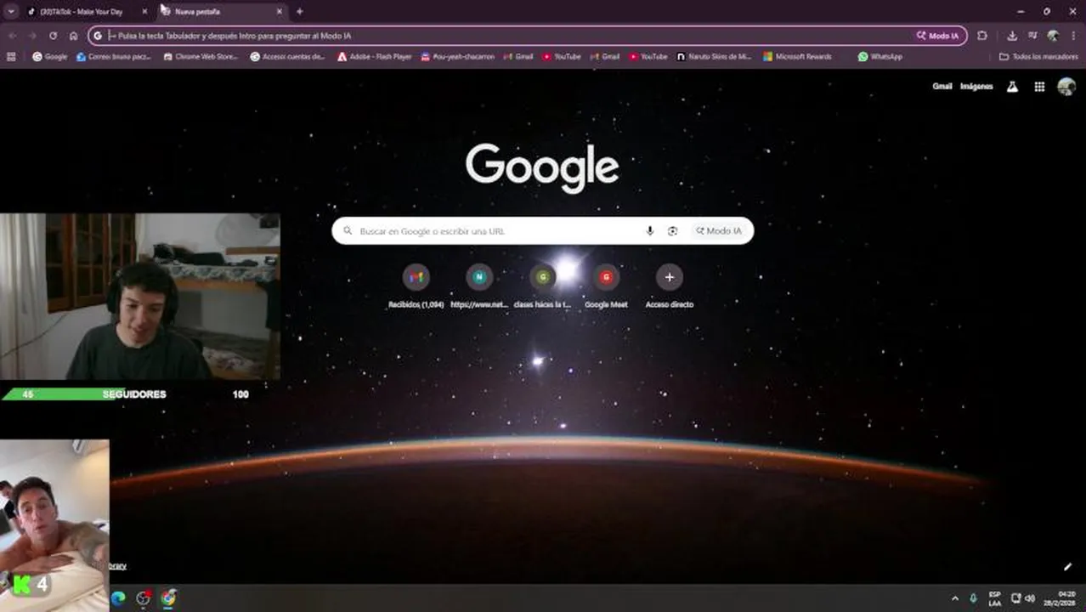Click the Imágenes link at top right

[x=976, y=87]
